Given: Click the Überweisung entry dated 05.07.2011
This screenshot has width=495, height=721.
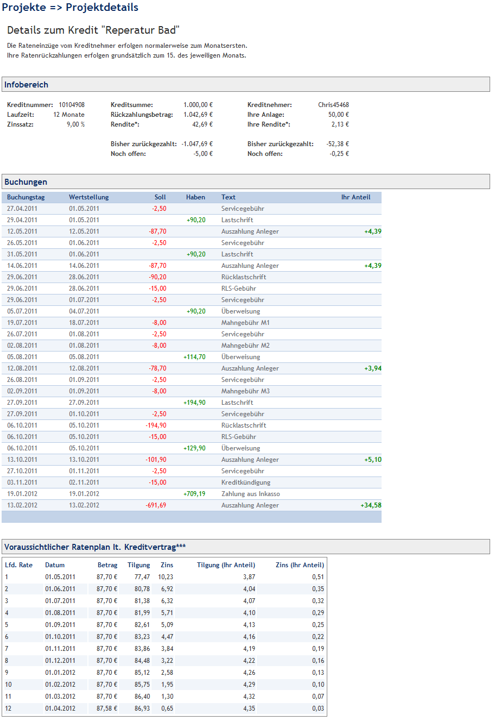Looking at the screenshot, I should click(241, 311).
